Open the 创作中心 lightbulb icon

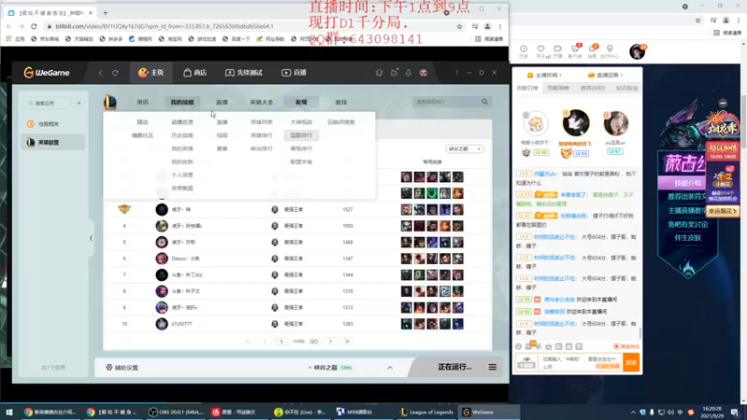tap(610, 51)
